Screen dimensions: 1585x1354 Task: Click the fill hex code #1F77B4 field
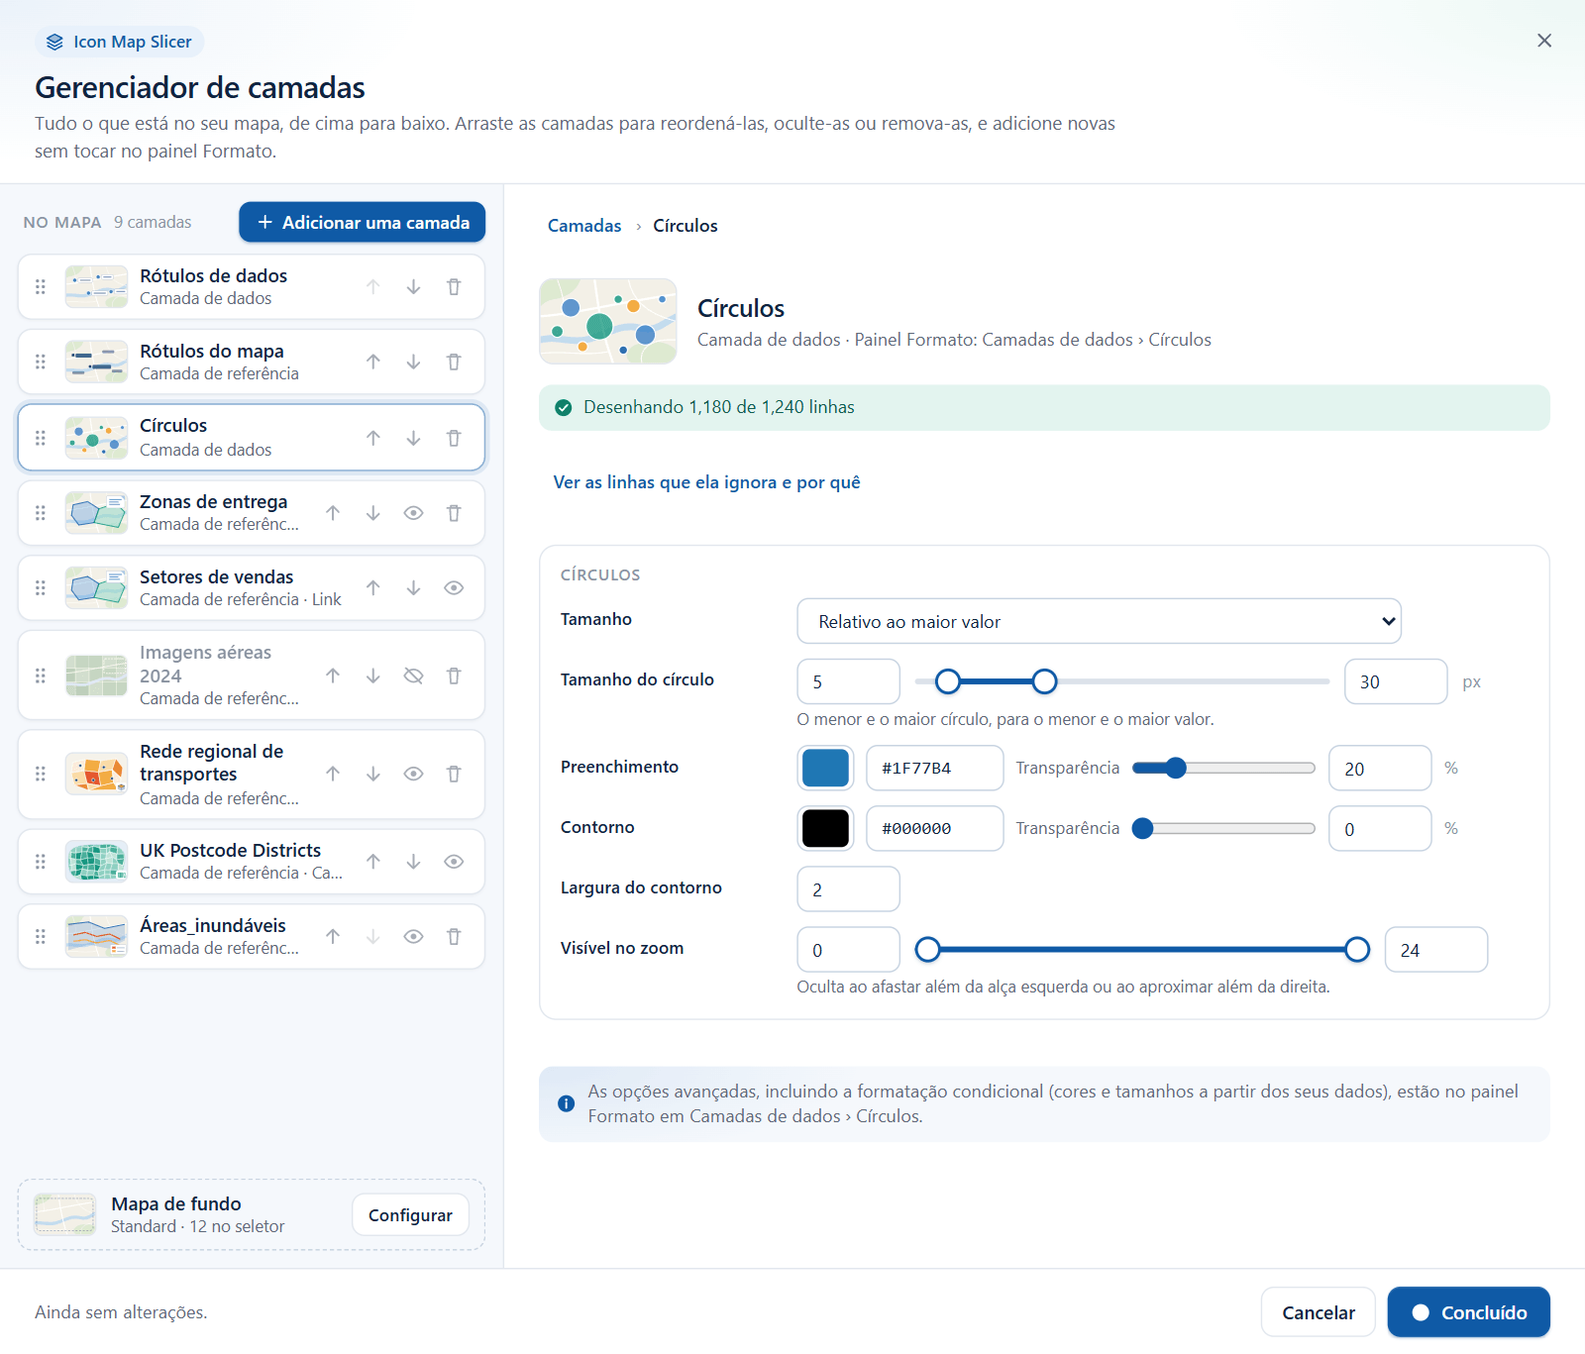[x=934, y=768]
